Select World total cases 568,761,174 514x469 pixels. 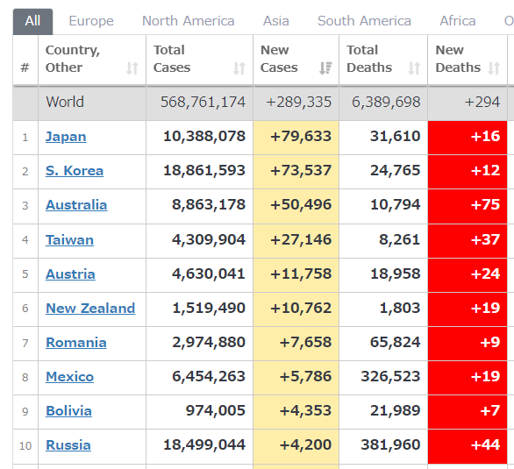coord(203,102)
